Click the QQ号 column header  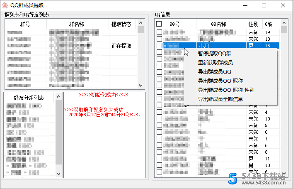click(174, 24)
